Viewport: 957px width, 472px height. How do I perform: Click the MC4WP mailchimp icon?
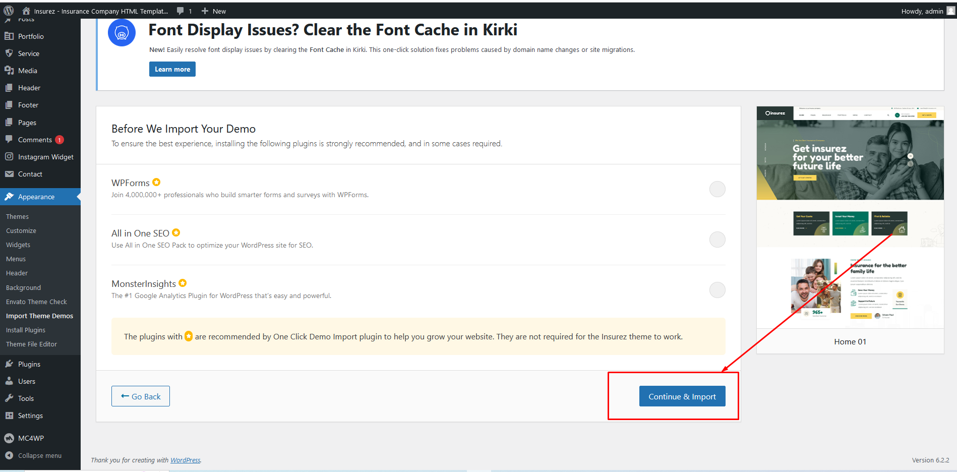click(x=9, y=438)
